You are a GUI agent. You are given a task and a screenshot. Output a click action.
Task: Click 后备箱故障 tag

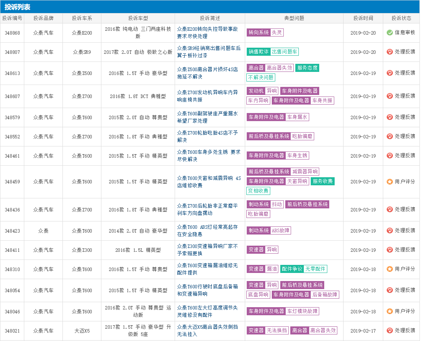click(x=325, y=295)
